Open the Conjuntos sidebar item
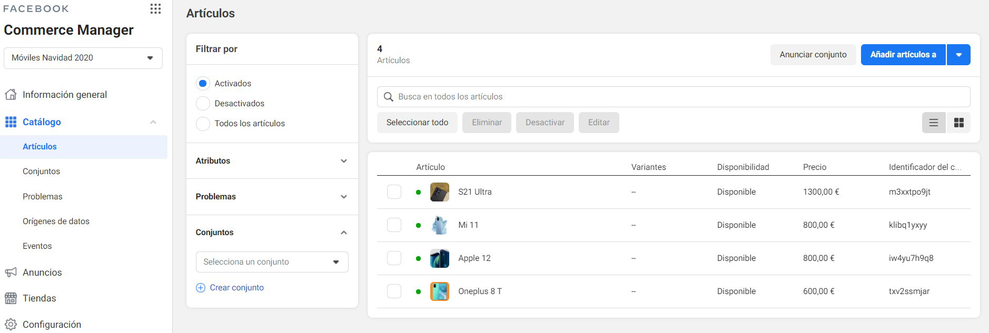The width and height of the screenshot is (989, 333). 42,171
